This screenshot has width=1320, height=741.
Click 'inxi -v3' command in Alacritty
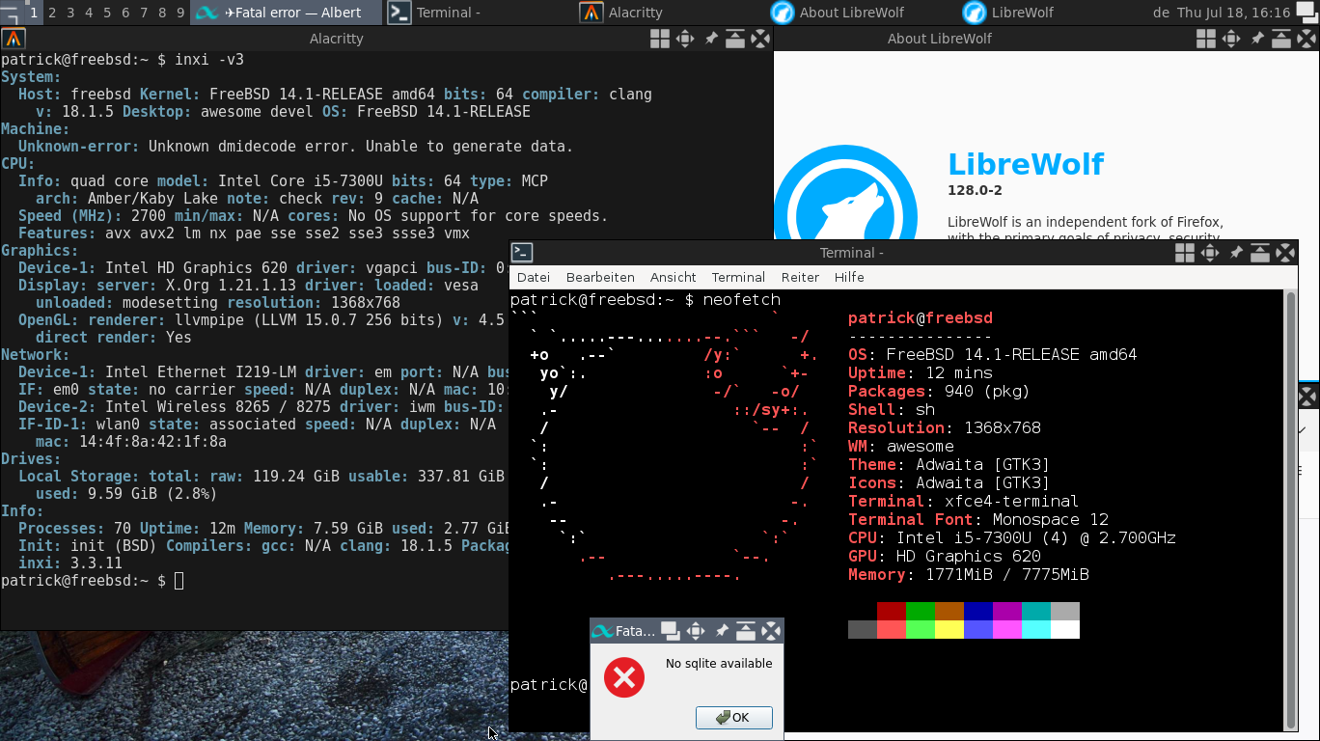point(208,60)
